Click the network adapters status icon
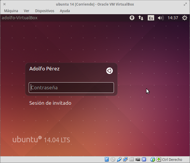The width and height of the screenshot is (190, 163). point(125,159)
